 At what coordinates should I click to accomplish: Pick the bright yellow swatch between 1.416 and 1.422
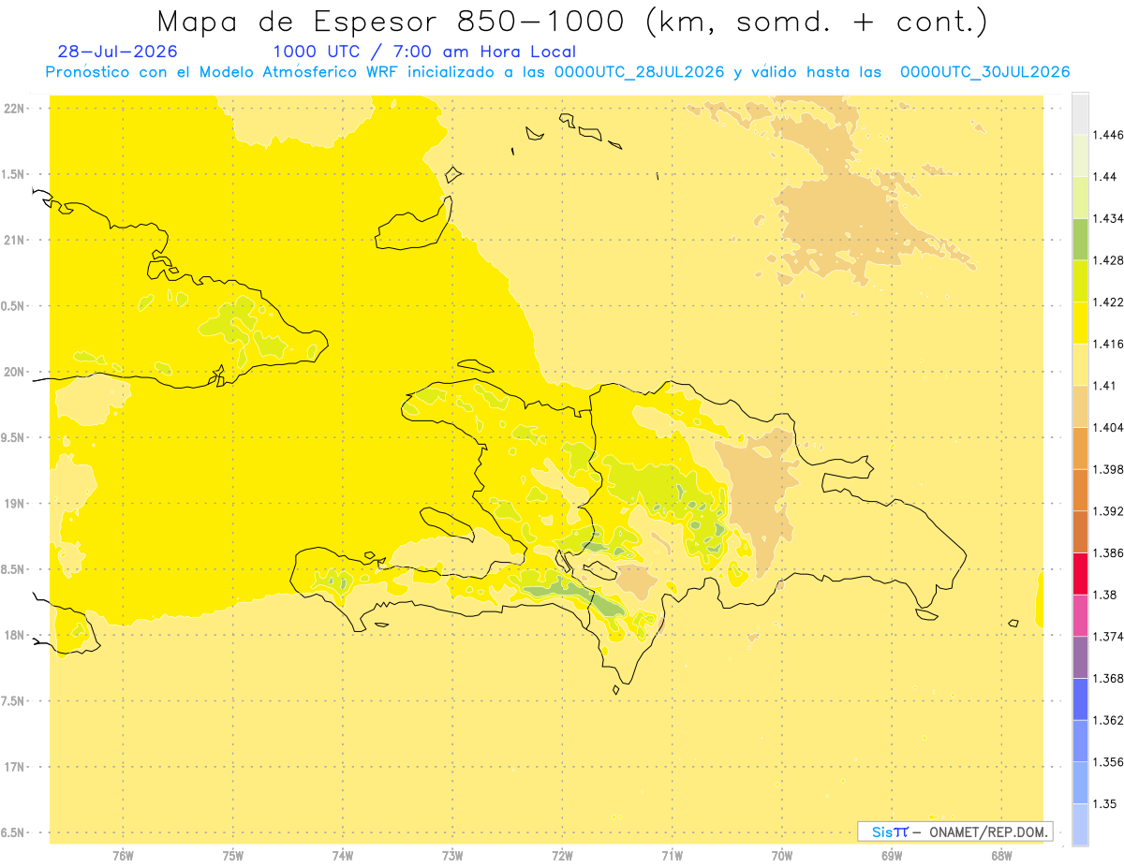pyautogui.click(x=1080, y=322)
